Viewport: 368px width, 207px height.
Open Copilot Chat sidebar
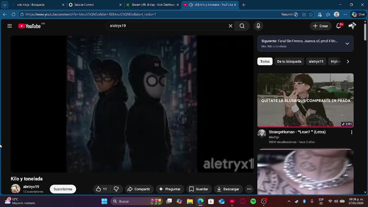(358, 14)
